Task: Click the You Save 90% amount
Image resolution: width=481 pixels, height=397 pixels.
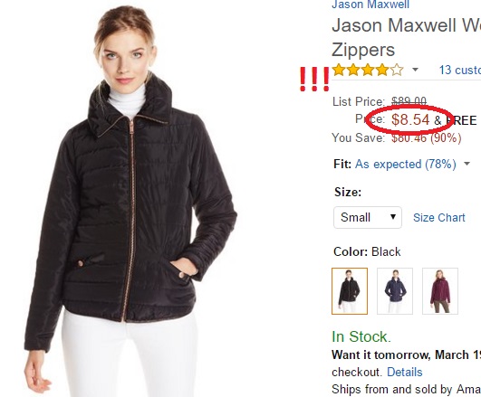Action: click(427, 137)
